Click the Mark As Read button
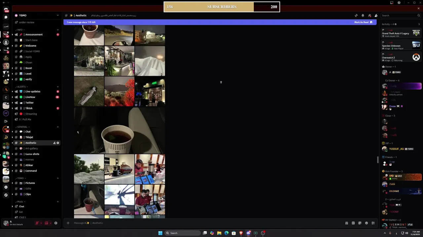The height and width of the screenshot is (237, 423). click(363, 22)
